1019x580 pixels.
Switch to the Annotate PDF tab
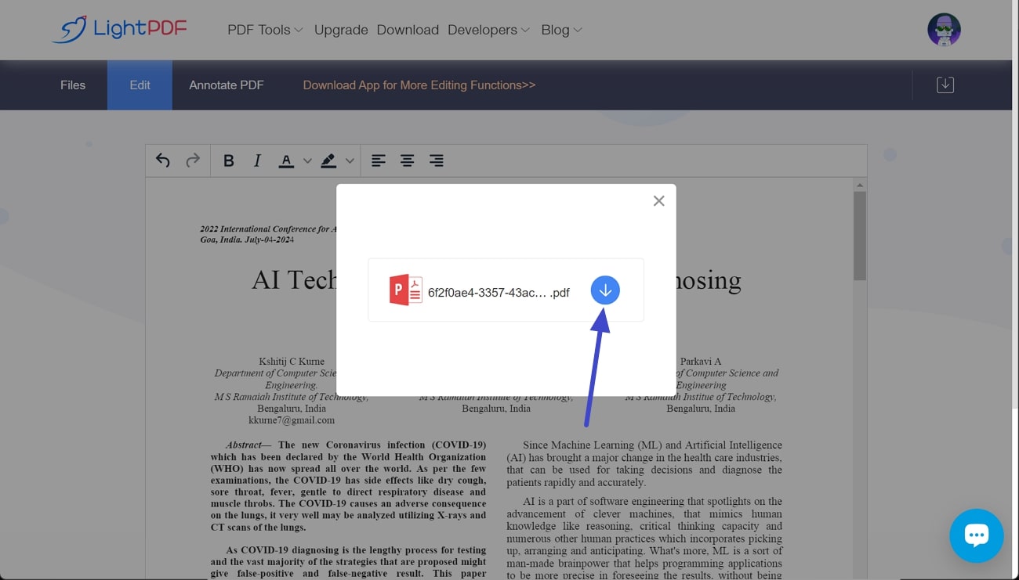coord(226,85)
